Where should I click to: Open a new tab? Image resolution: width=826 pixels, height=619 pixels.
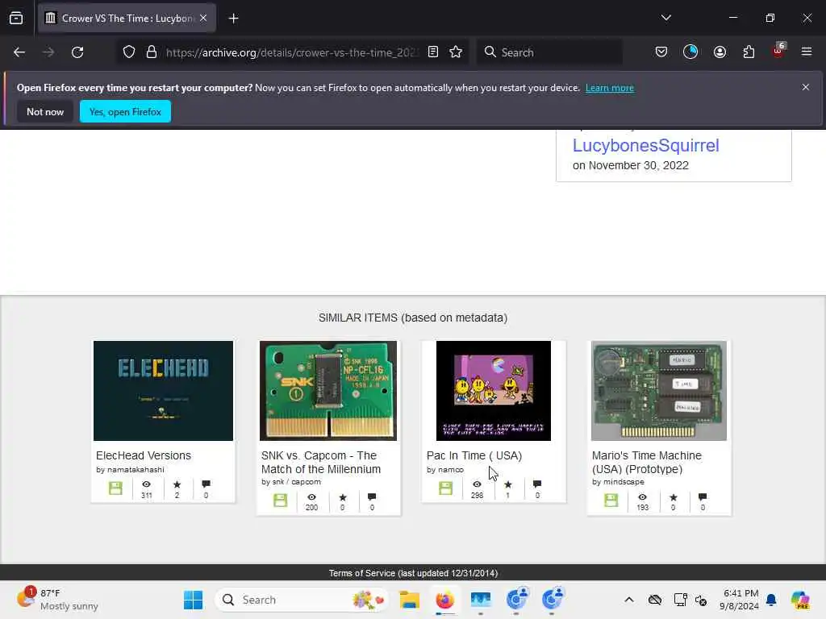click(233, 19)
